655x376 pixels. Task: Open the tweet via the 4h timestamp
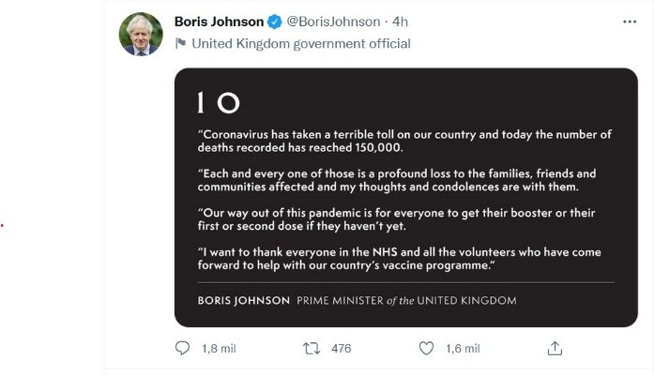pos(401,21)
